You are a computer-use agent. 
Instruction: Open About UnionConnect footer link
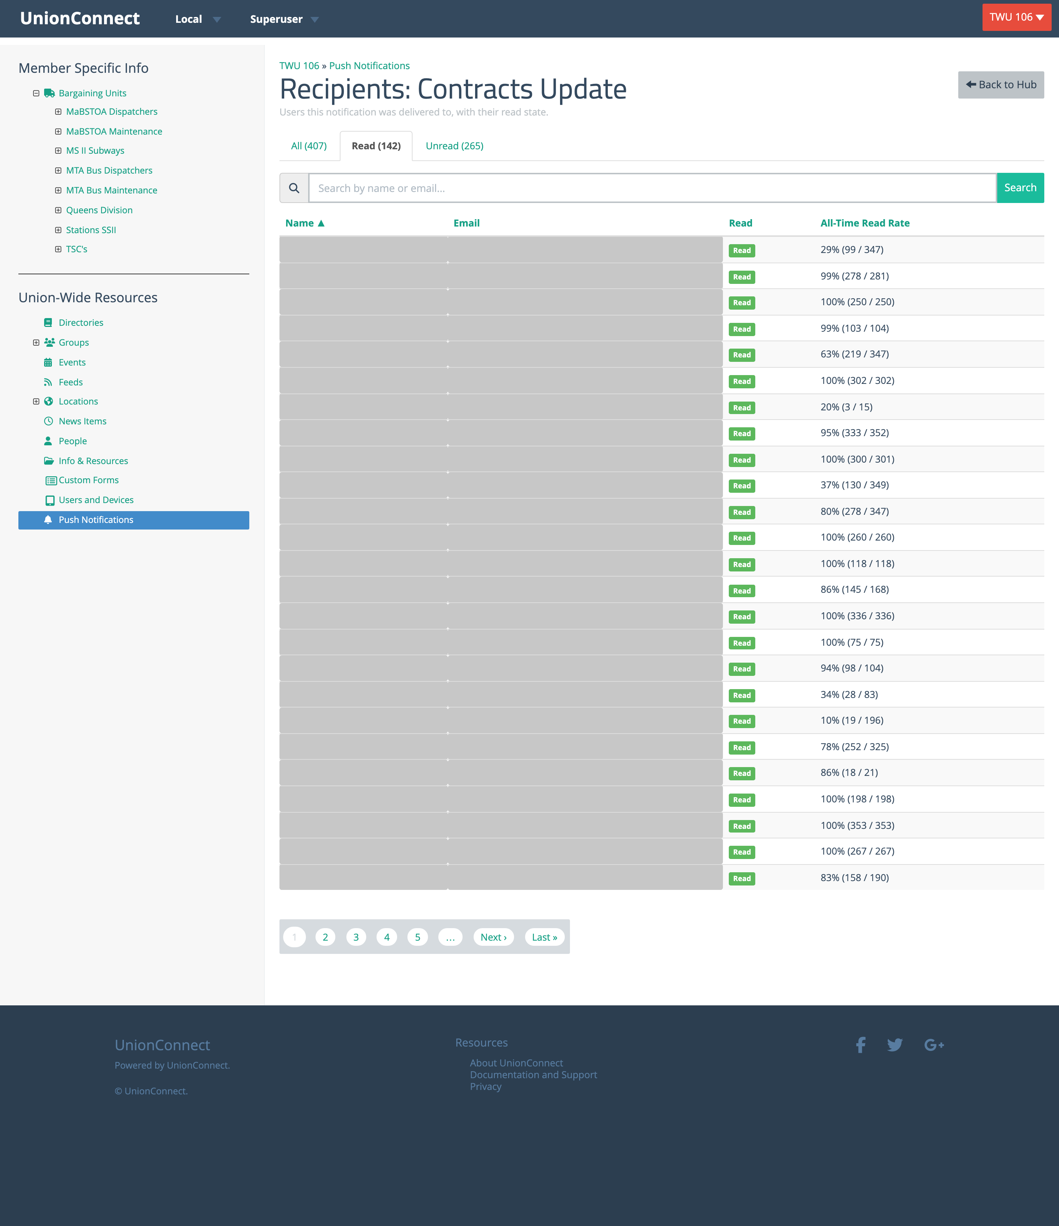click(x=517, y=1063)
